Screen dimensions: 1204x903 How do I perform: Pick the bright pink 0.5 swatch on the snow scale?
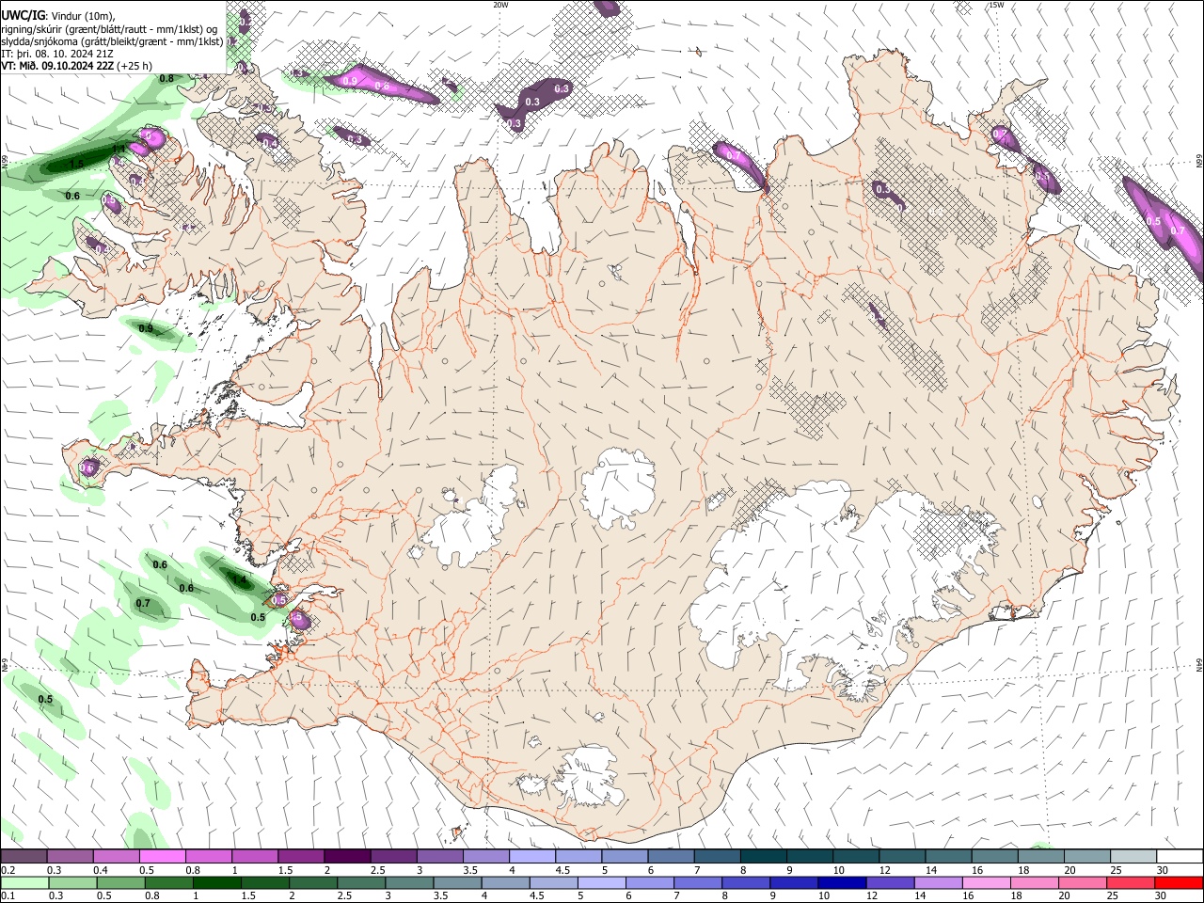pyautogui.click(x=162, y=857)
